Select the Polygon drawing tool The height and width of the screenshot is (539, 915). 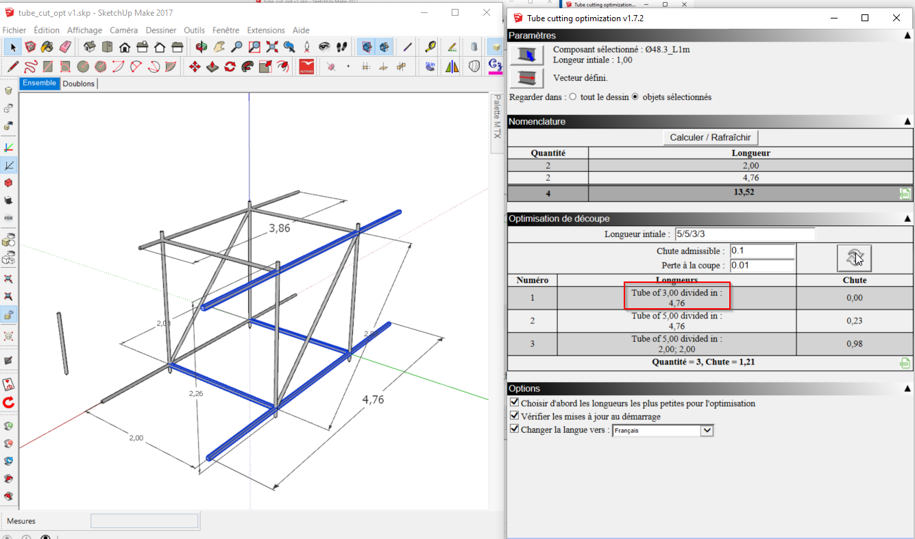(101, 66)
